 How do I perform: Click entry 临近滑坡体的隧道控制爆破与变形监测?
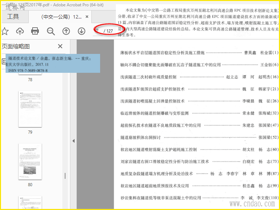click(154, 113)
